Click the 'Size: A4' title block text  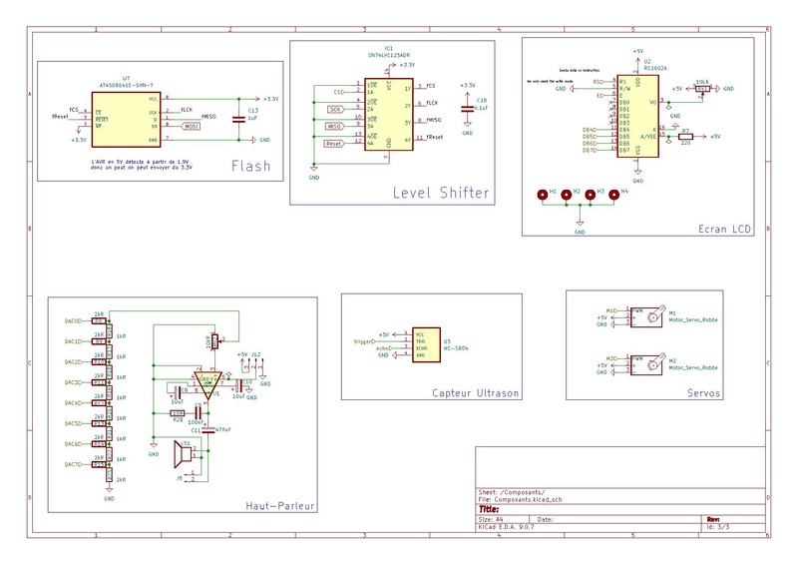(491, 520)
